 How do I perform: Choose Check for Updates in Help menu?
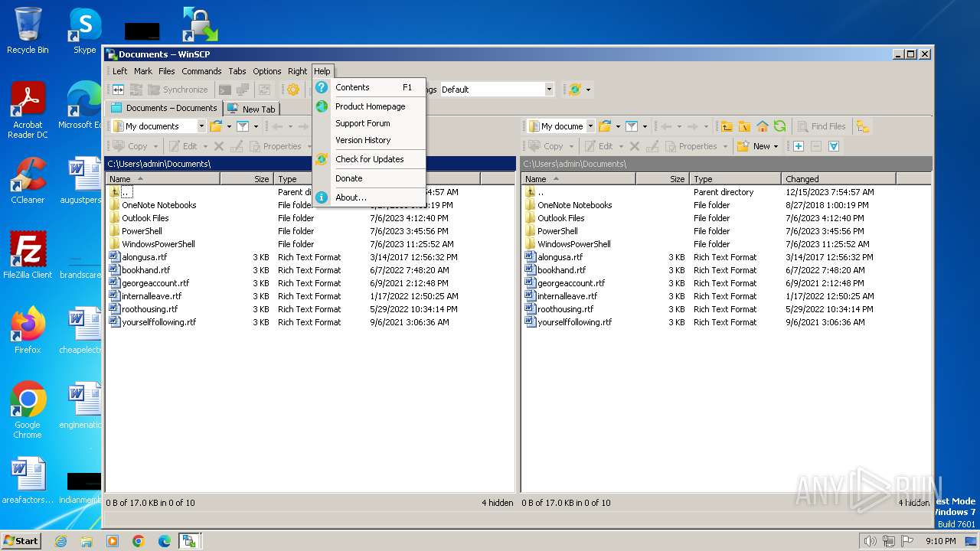tap(369, 159)
